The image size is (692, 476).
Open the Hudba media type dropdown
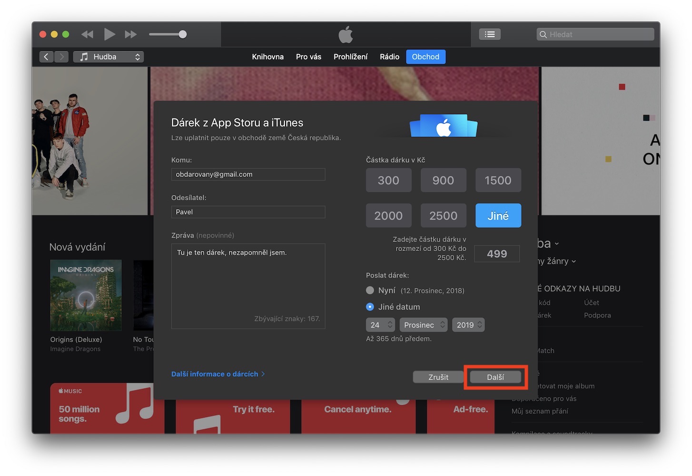click(x=109, y=57)
